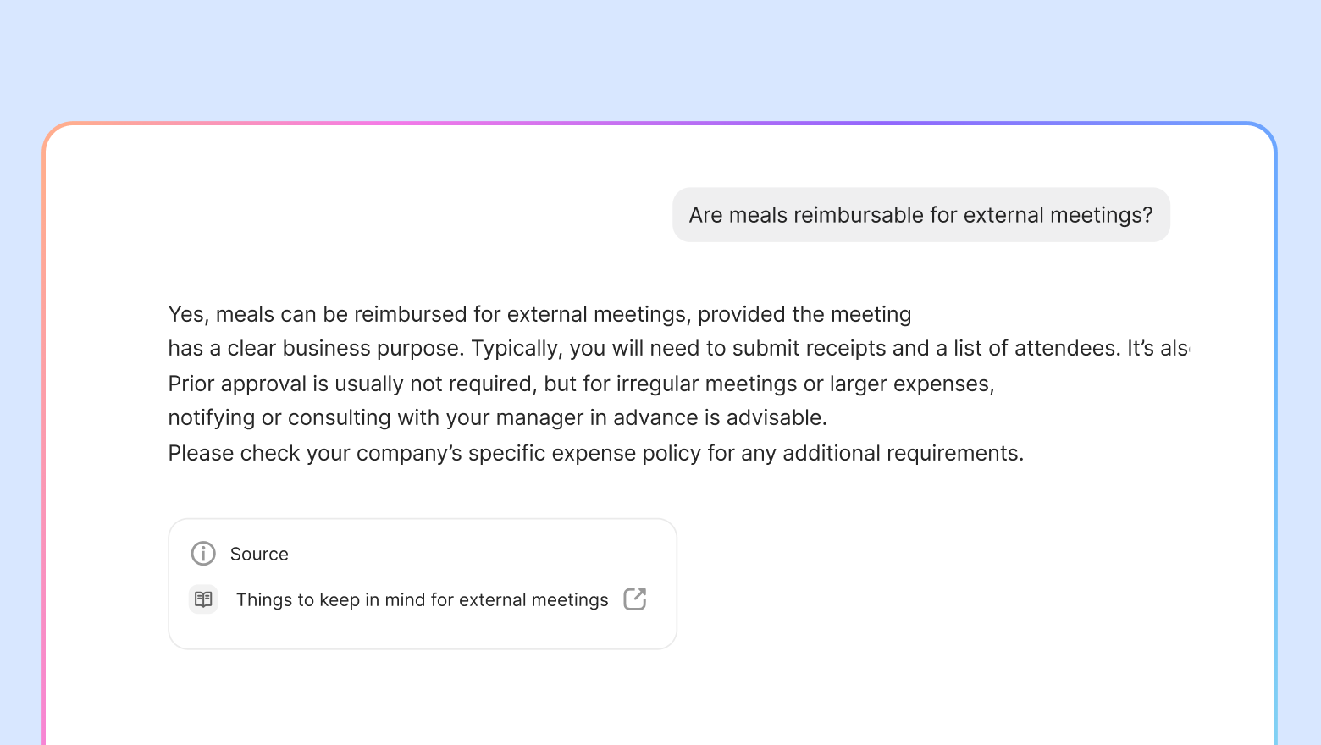Open the source in a new window icon
Screen dimensions: 1321x745
tap(635, 599)
